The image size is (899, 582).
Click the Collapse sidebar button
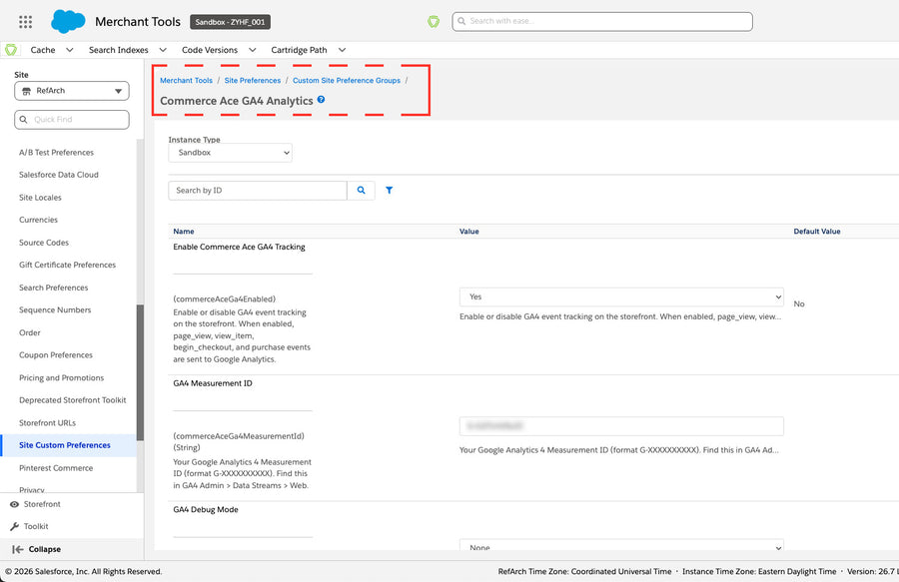[37, 549]
